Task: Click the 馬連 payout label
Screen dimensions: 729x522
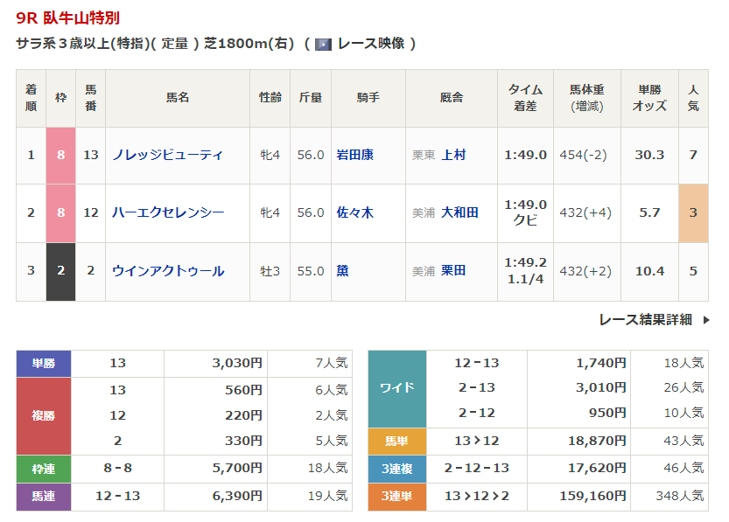Action: (x=44, y=497)
